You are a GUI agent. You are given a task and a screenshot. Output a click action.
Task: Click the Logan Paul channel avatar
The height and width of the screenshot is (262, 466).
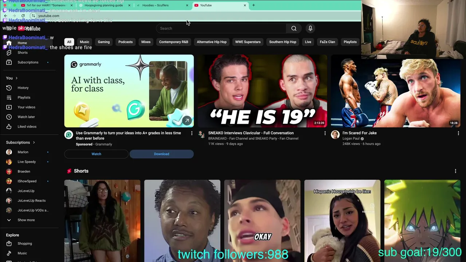tap(335, 135)
